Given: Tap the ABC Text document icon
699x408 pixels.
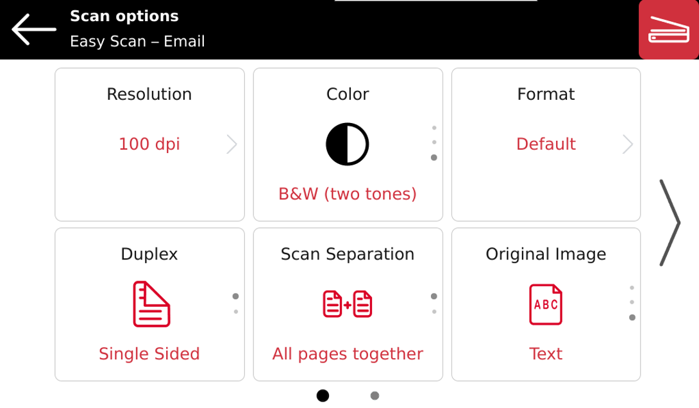Looking at the screenshot, I should pyautogui.click(x=546, y=304).
